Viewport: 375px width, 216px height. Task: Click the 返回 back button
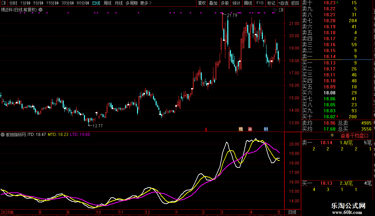[x=295, y=3]
